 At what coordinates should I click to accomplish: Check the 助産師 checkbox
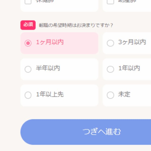(110, 2)
